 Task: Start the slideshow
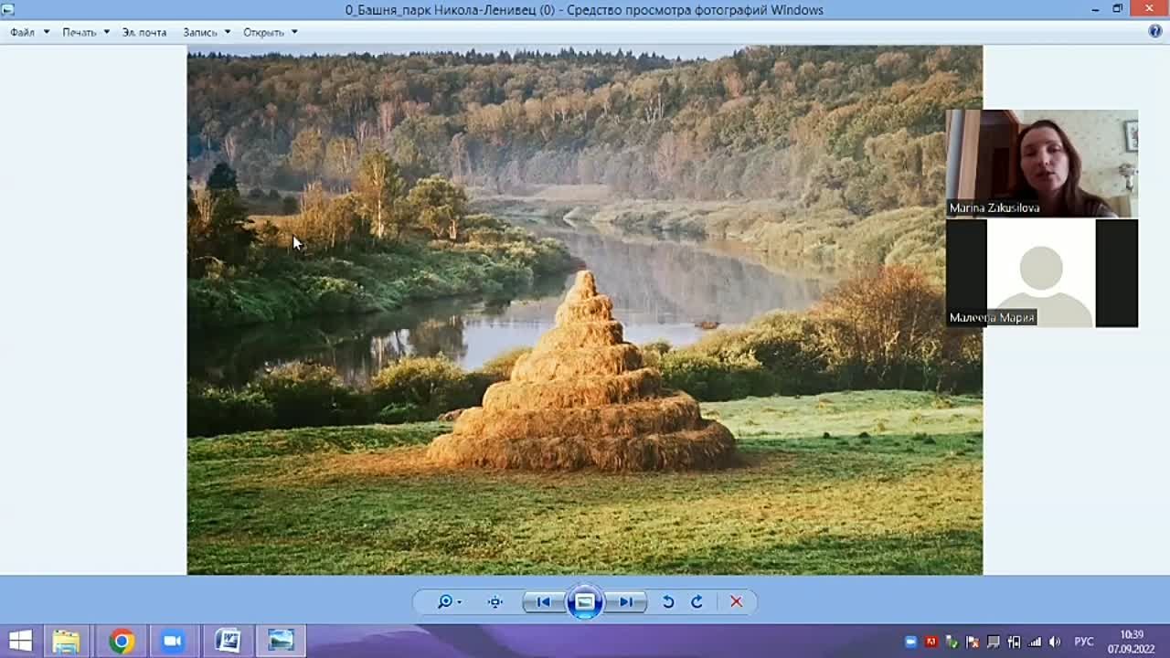coord(584,601)
